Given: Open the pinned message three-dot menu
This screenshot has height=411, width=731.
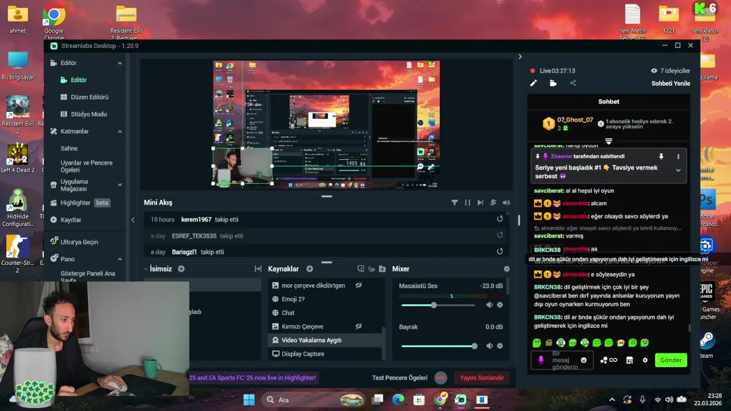Looking at the screenshot, I should (678, 156).
